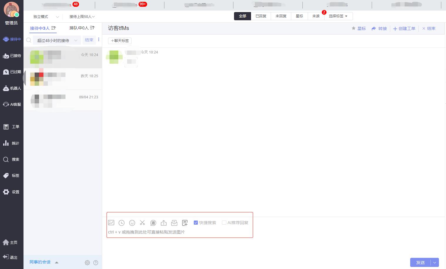Open the emoji picker in the message toolbar
This screenshot has height=269, width=446.
(x=132, y=223)
